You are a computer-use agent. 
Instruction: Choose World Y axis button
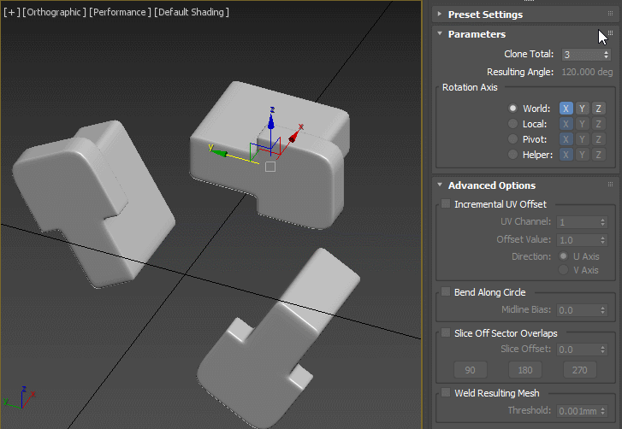pyautogui.click(x=583, y=109)
